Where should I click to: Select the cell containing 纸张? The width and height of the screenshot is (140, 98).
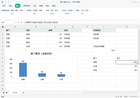36,34
